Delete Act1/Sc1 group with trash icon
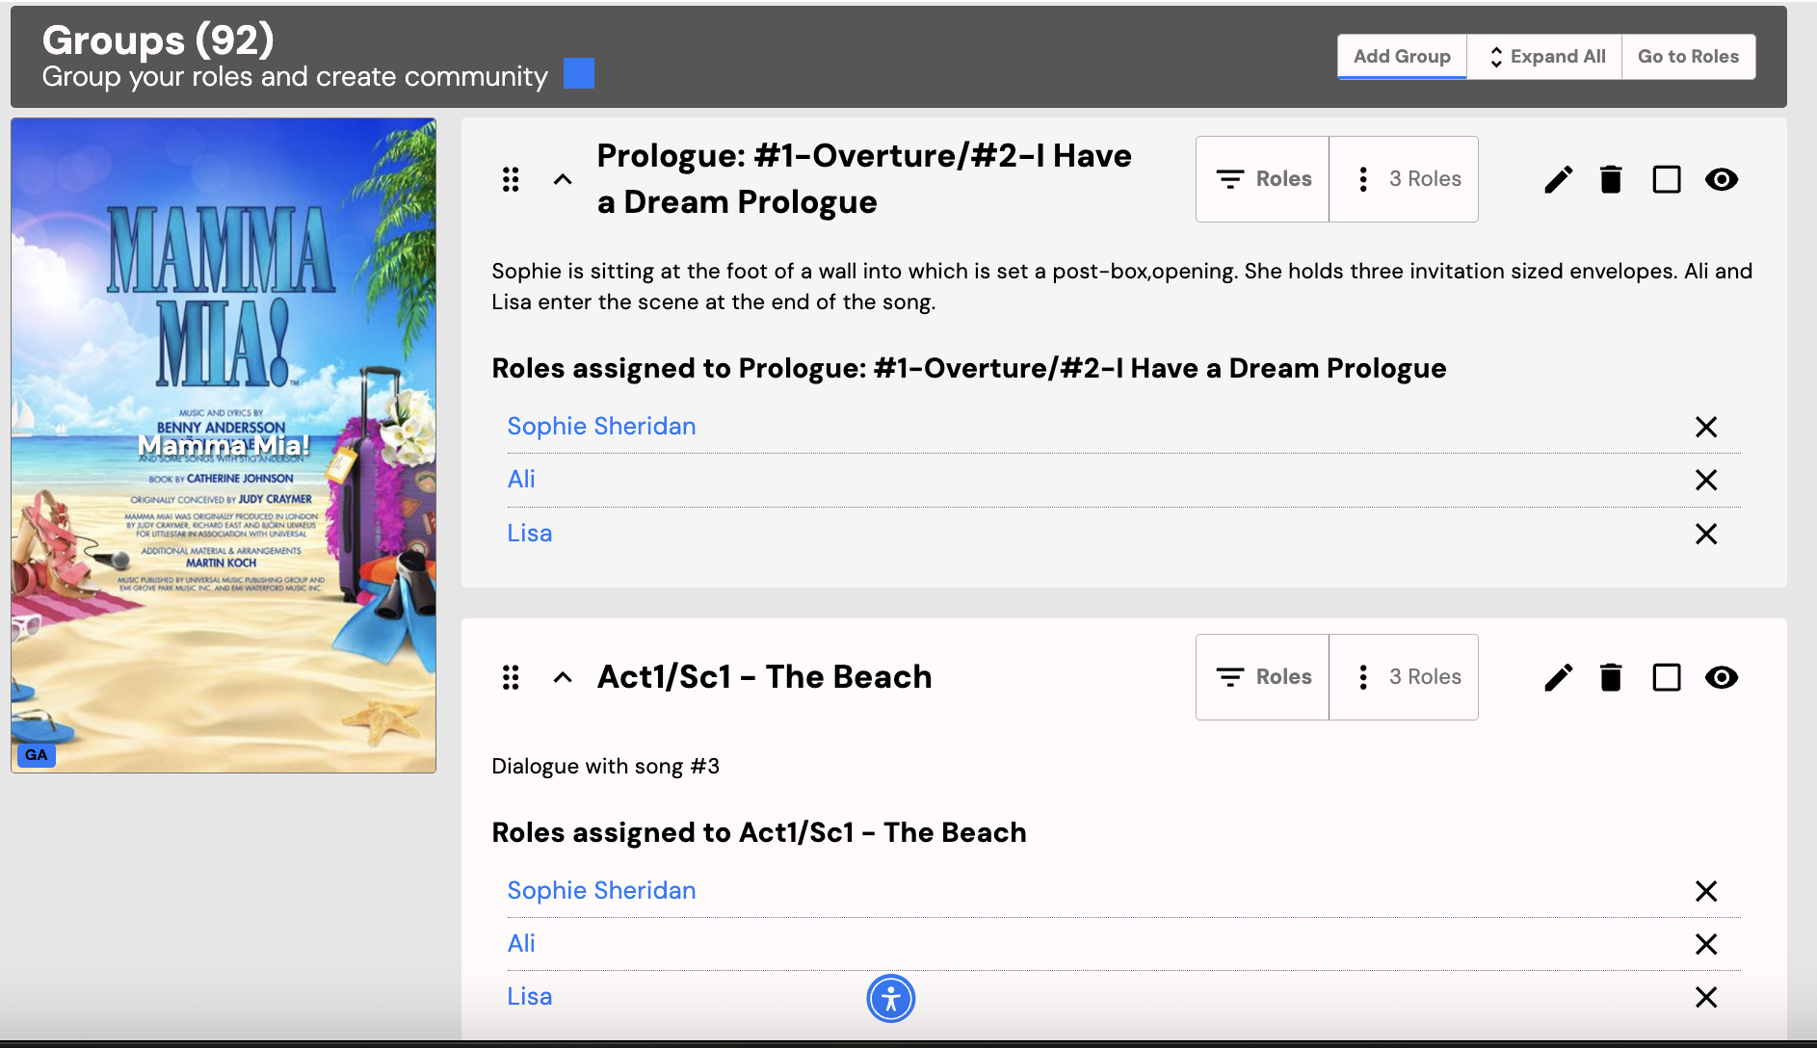 [x=1611, y=677]
